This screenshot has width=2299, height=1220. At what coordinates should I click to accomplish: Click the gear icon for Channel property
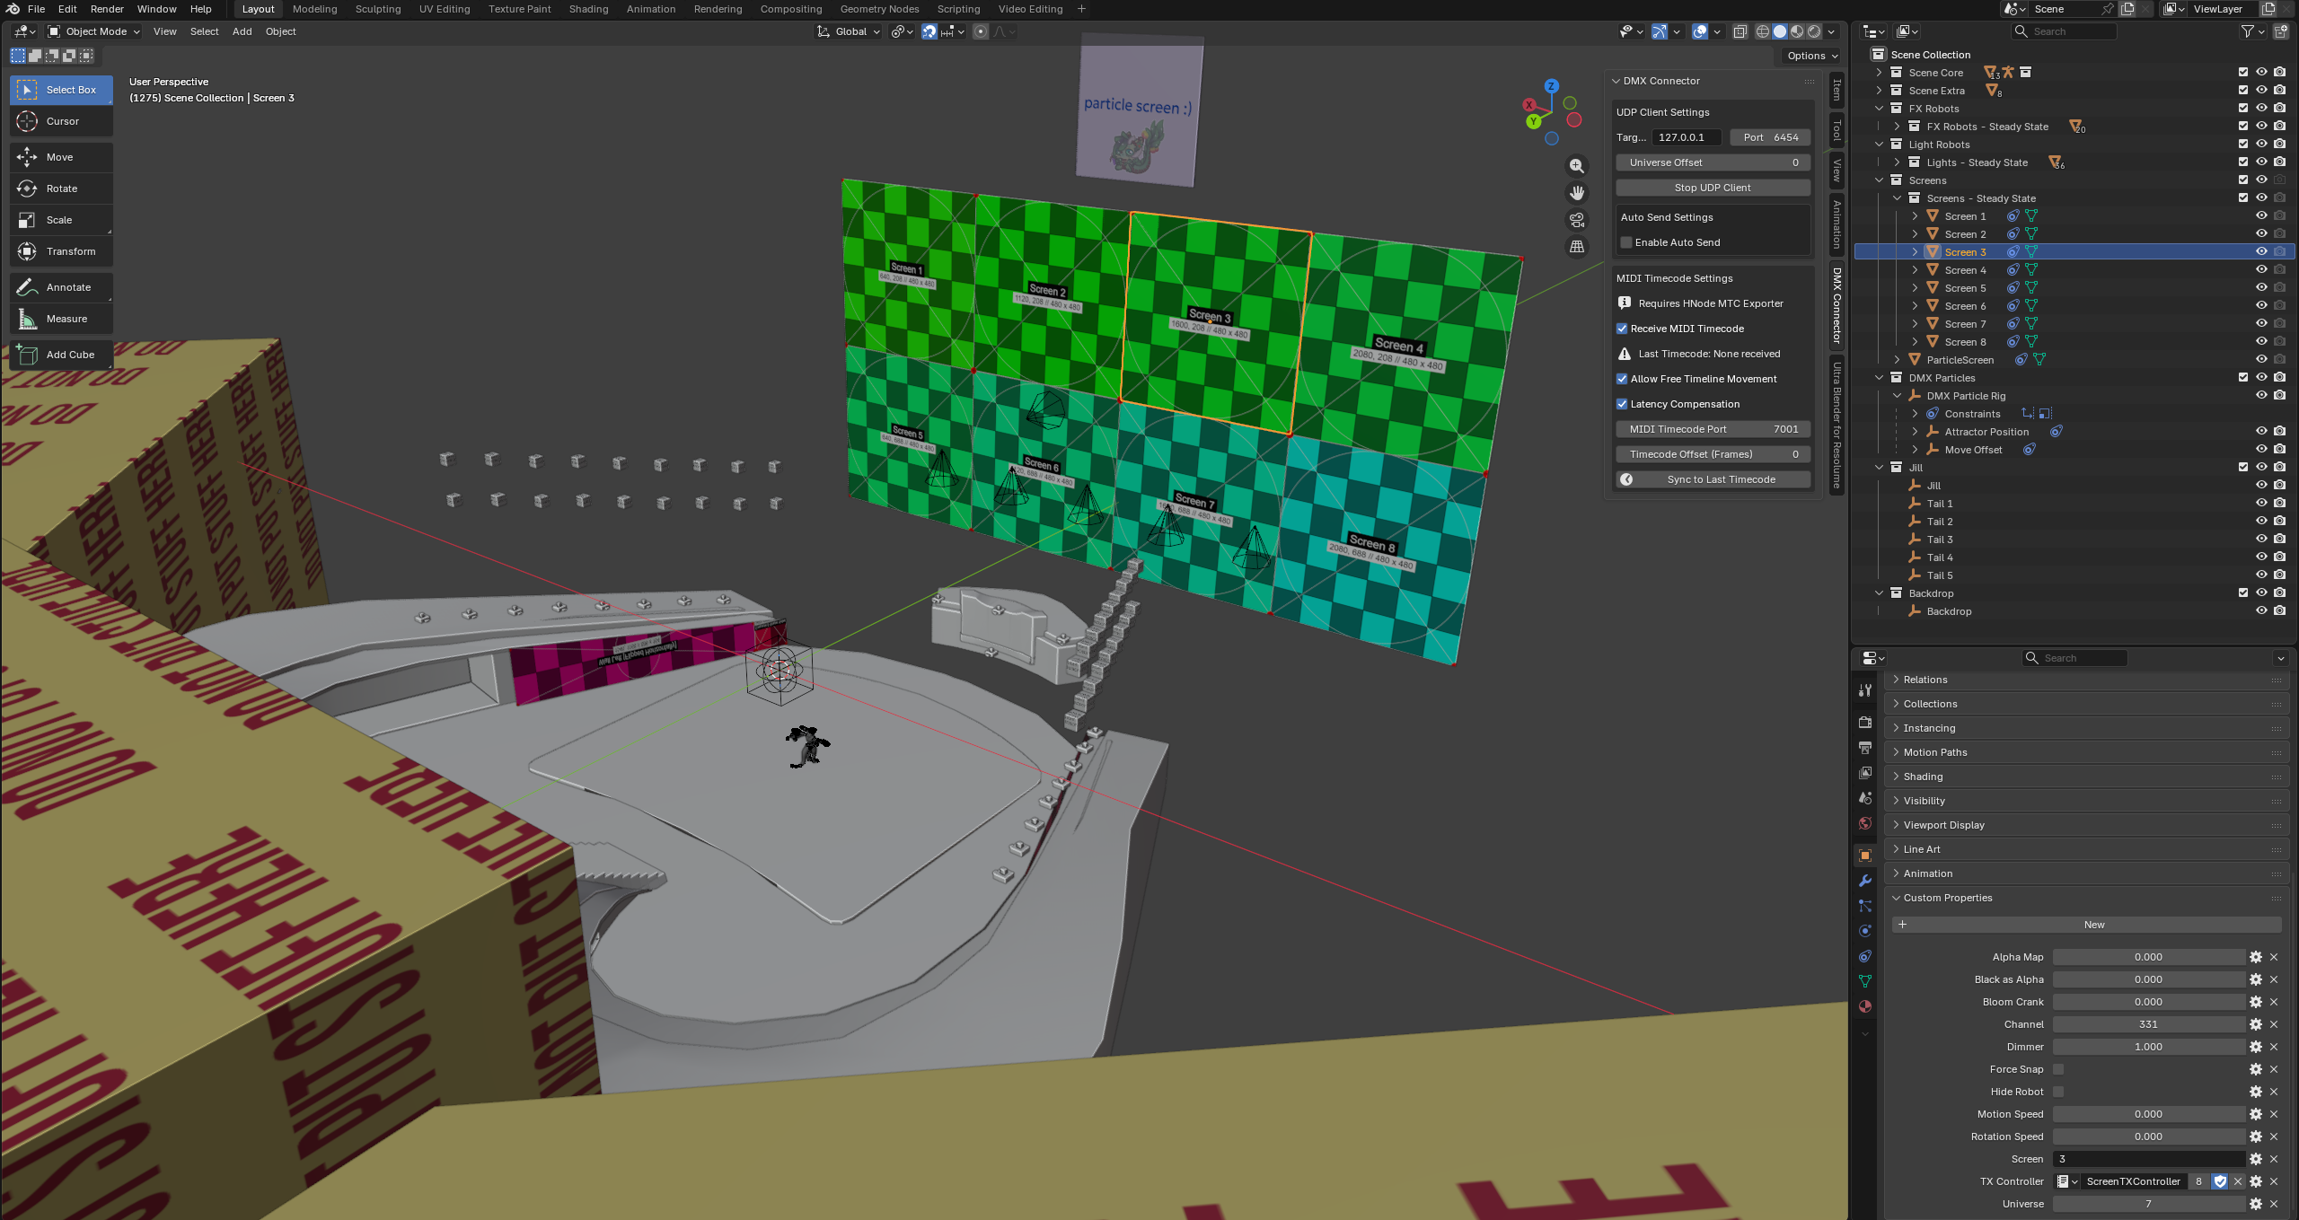[x=2255, y=1024]
